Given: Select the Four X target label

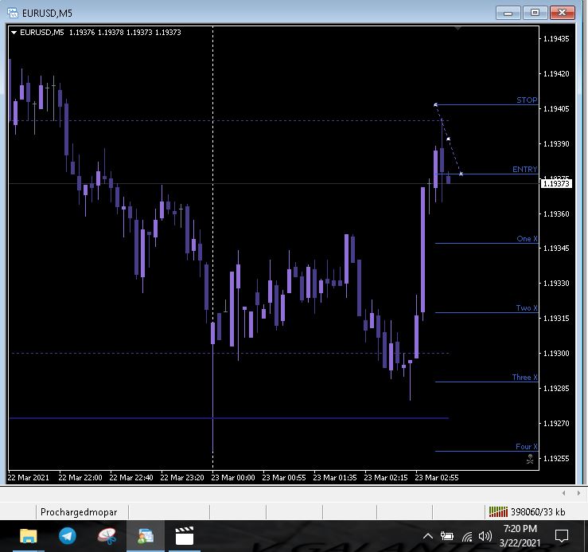Looking at the screenshot, I should point(526,447).
